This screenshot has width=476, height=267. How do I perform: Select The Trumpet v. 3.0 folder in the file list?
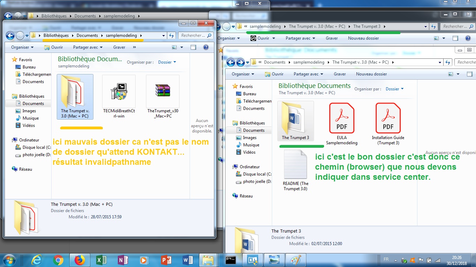pyautogui.click(x=75, y=97)
